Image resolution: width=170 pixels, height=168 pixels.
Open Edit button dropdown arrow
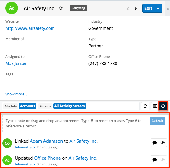point(158,8)
